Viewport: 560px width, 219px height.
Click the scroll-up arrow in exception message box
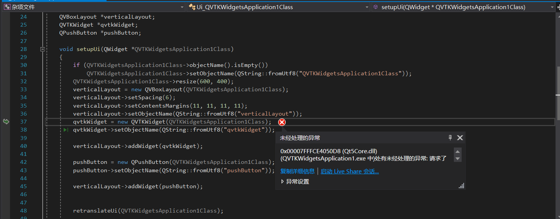pyautogui.click(x=458, y=151)
